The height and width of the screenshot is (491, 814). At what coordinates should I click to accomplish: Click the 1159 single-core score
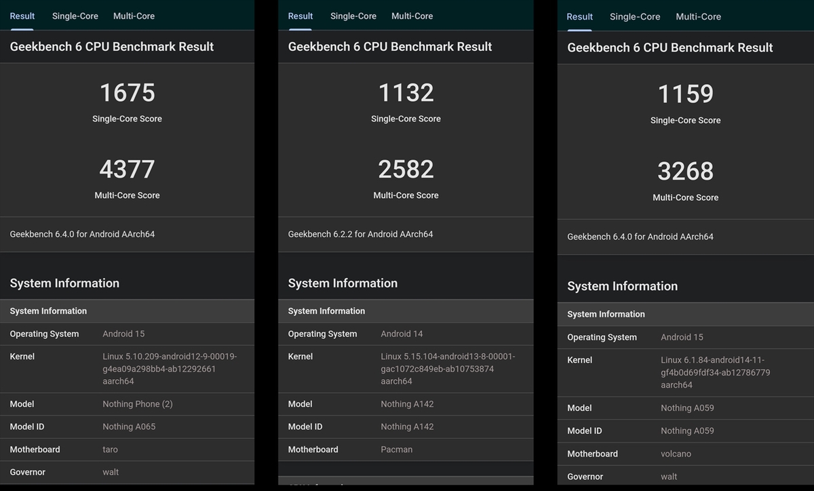coord(686,94)
